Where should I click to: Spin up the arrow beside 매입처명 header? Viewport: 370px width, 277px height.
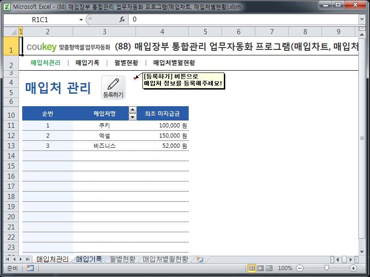133,110
